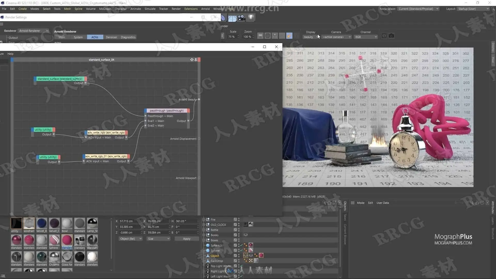Select the Chrome material thumbnail
Viewport: 496px width, 279px height.
[54, 257]
